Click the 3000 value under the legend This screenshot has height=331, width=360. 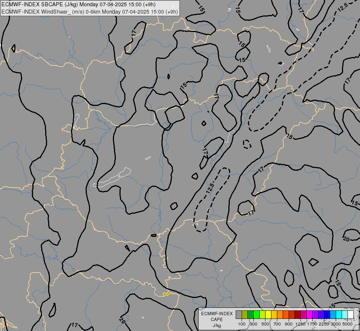[x=336, y=324]
